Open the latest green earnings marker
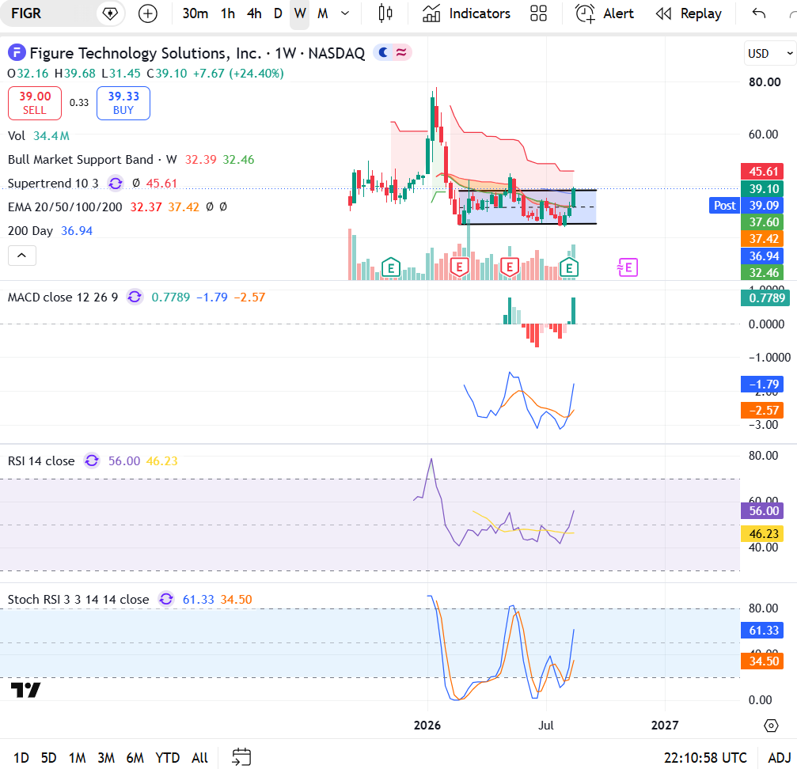 (569, 267)
